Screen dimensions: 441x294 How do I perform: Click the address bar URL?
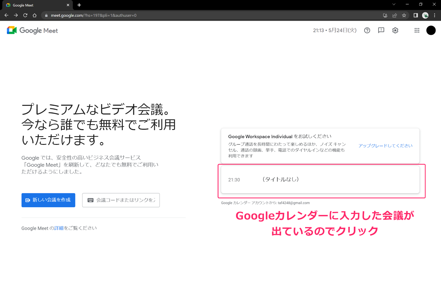[x=94, y=15]
